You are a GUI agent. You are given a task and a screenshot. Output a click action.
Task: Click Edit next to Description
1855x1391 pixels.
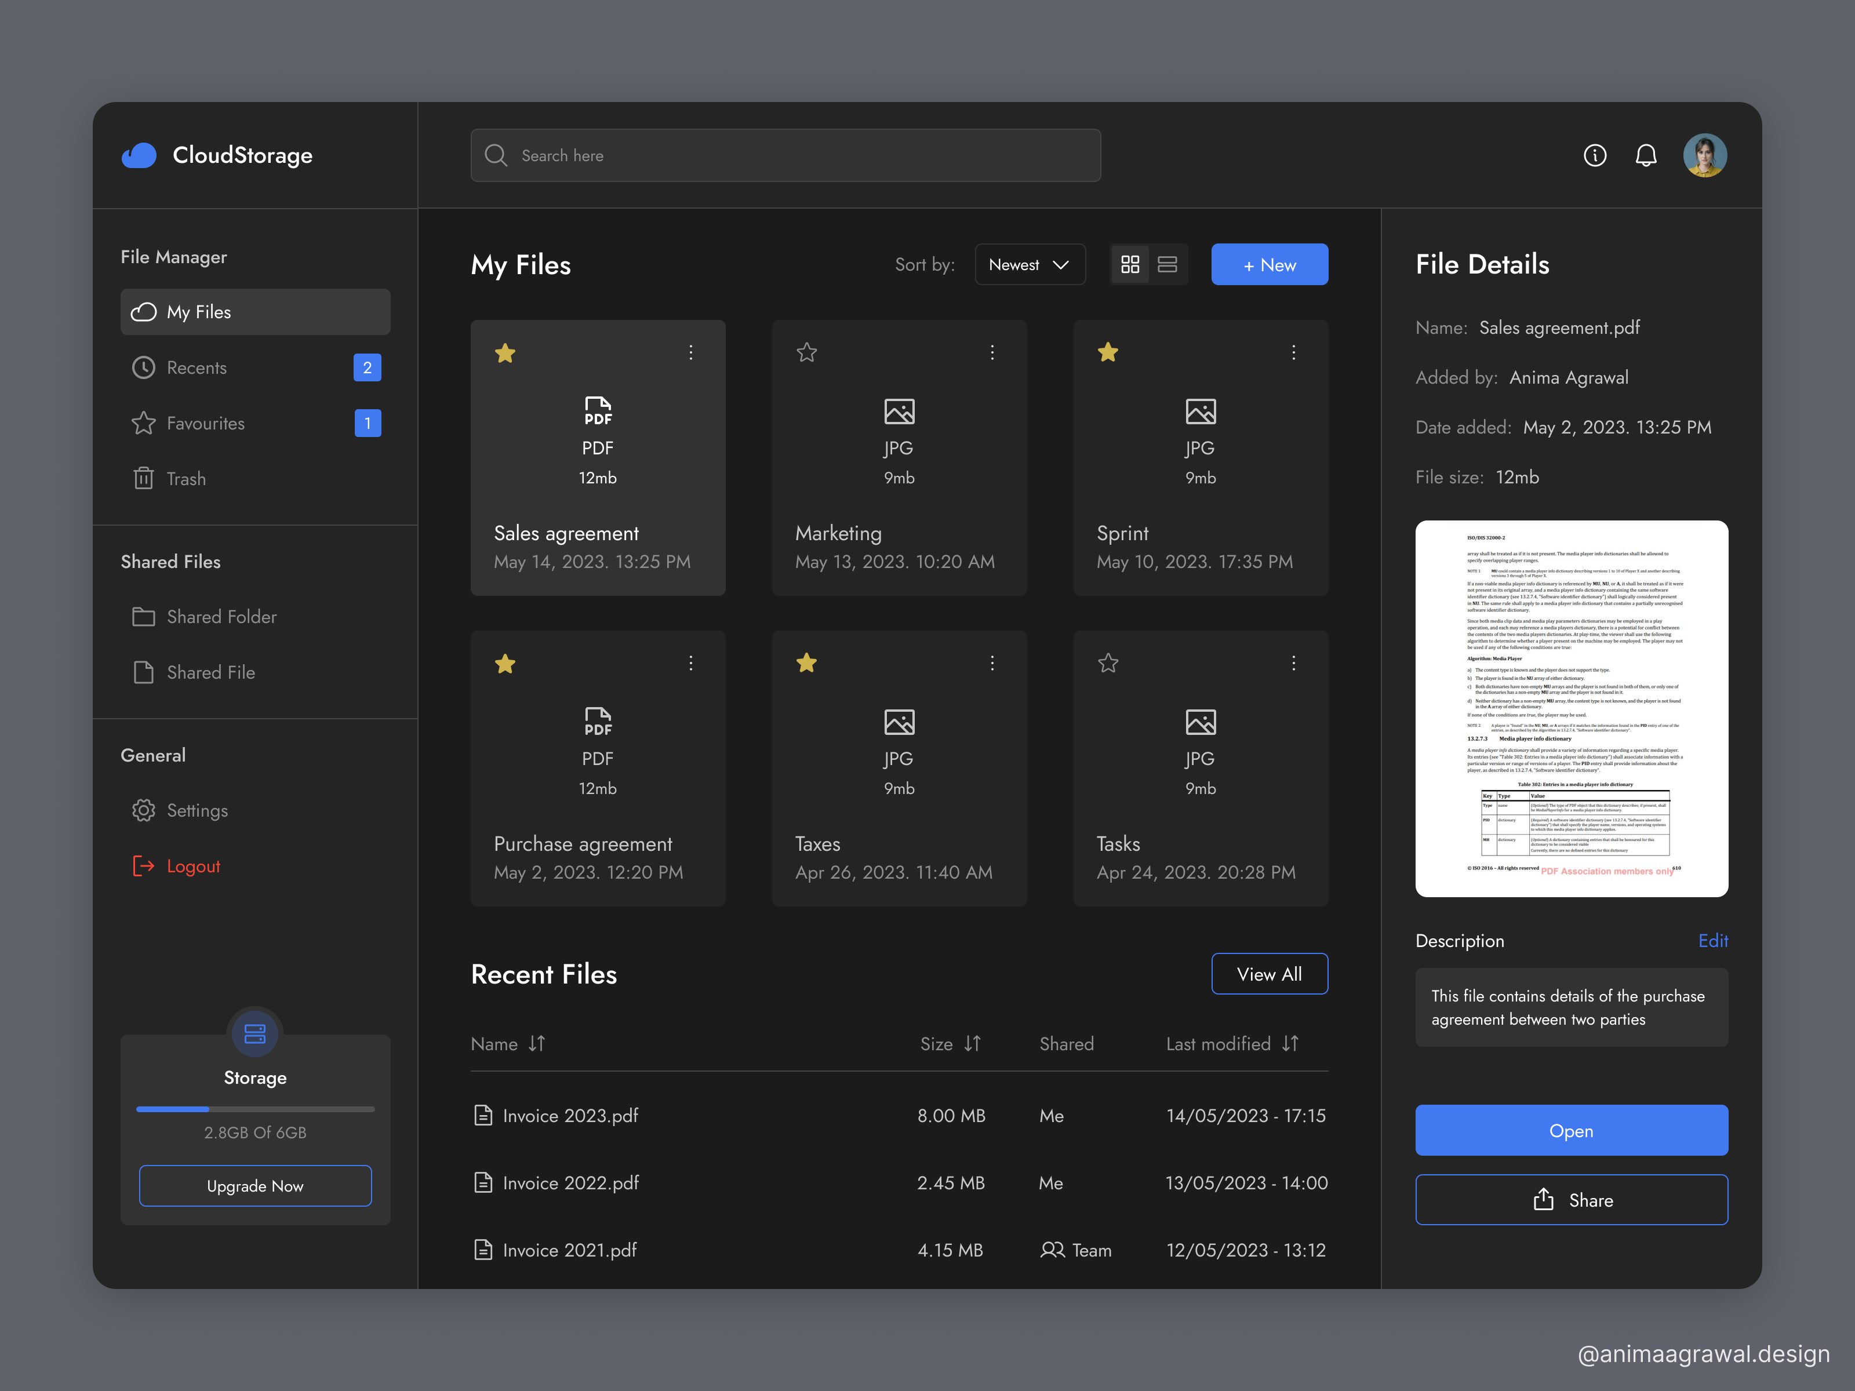point(1714,941)
